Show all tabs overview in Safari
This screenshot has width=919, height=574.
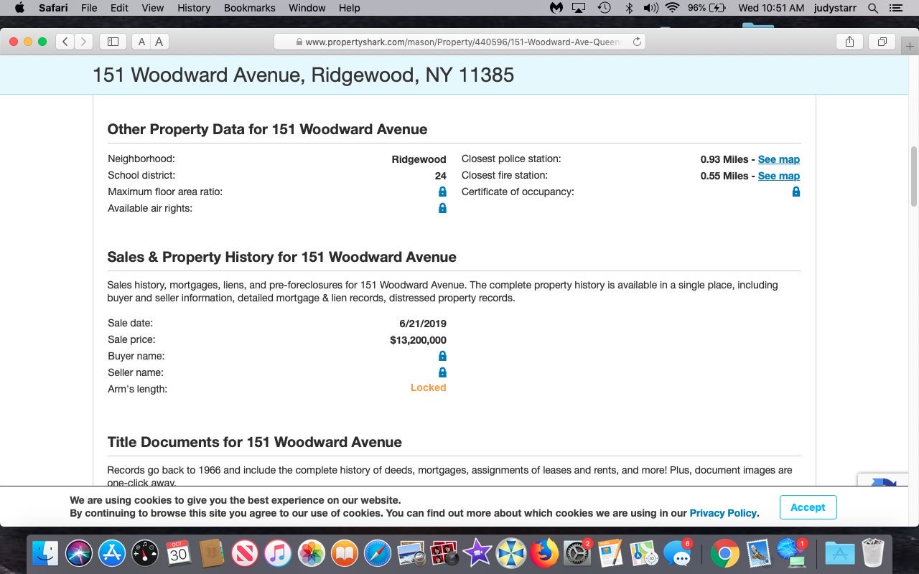(882, 42)
